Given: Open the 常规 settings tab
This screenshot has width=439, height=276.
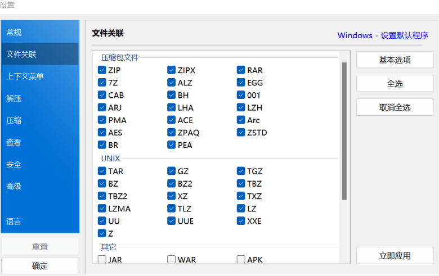Looking at the screenshot, I should coord(40,33).
